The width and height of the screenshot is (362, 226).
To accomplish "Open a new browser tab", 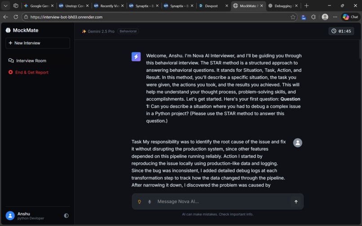I will pos(306,6).
